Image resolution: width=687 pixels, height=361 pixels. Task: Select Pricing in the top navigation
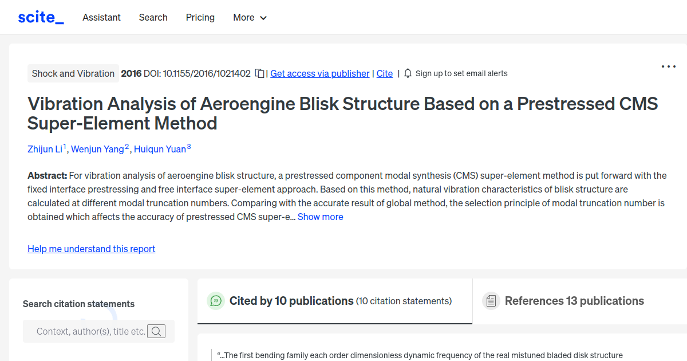[200, 17]
